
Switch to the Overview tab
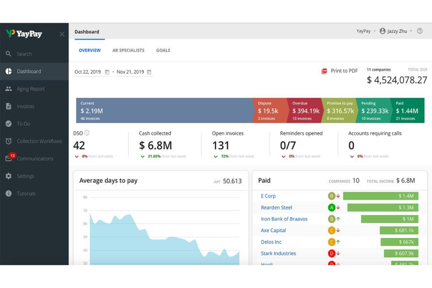pyautogui.click(x=90, y=50)
